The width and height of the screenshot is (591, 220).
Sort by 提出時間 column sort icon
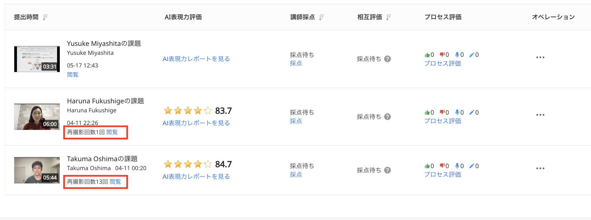[x=45, y=17]
